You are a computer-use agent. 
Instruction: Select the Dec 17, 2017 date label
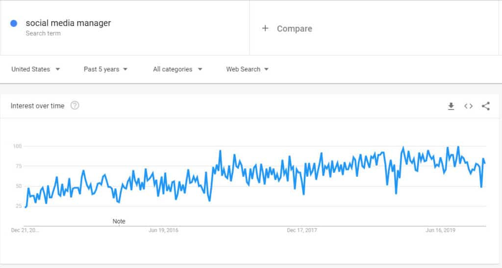pos(302,230)
